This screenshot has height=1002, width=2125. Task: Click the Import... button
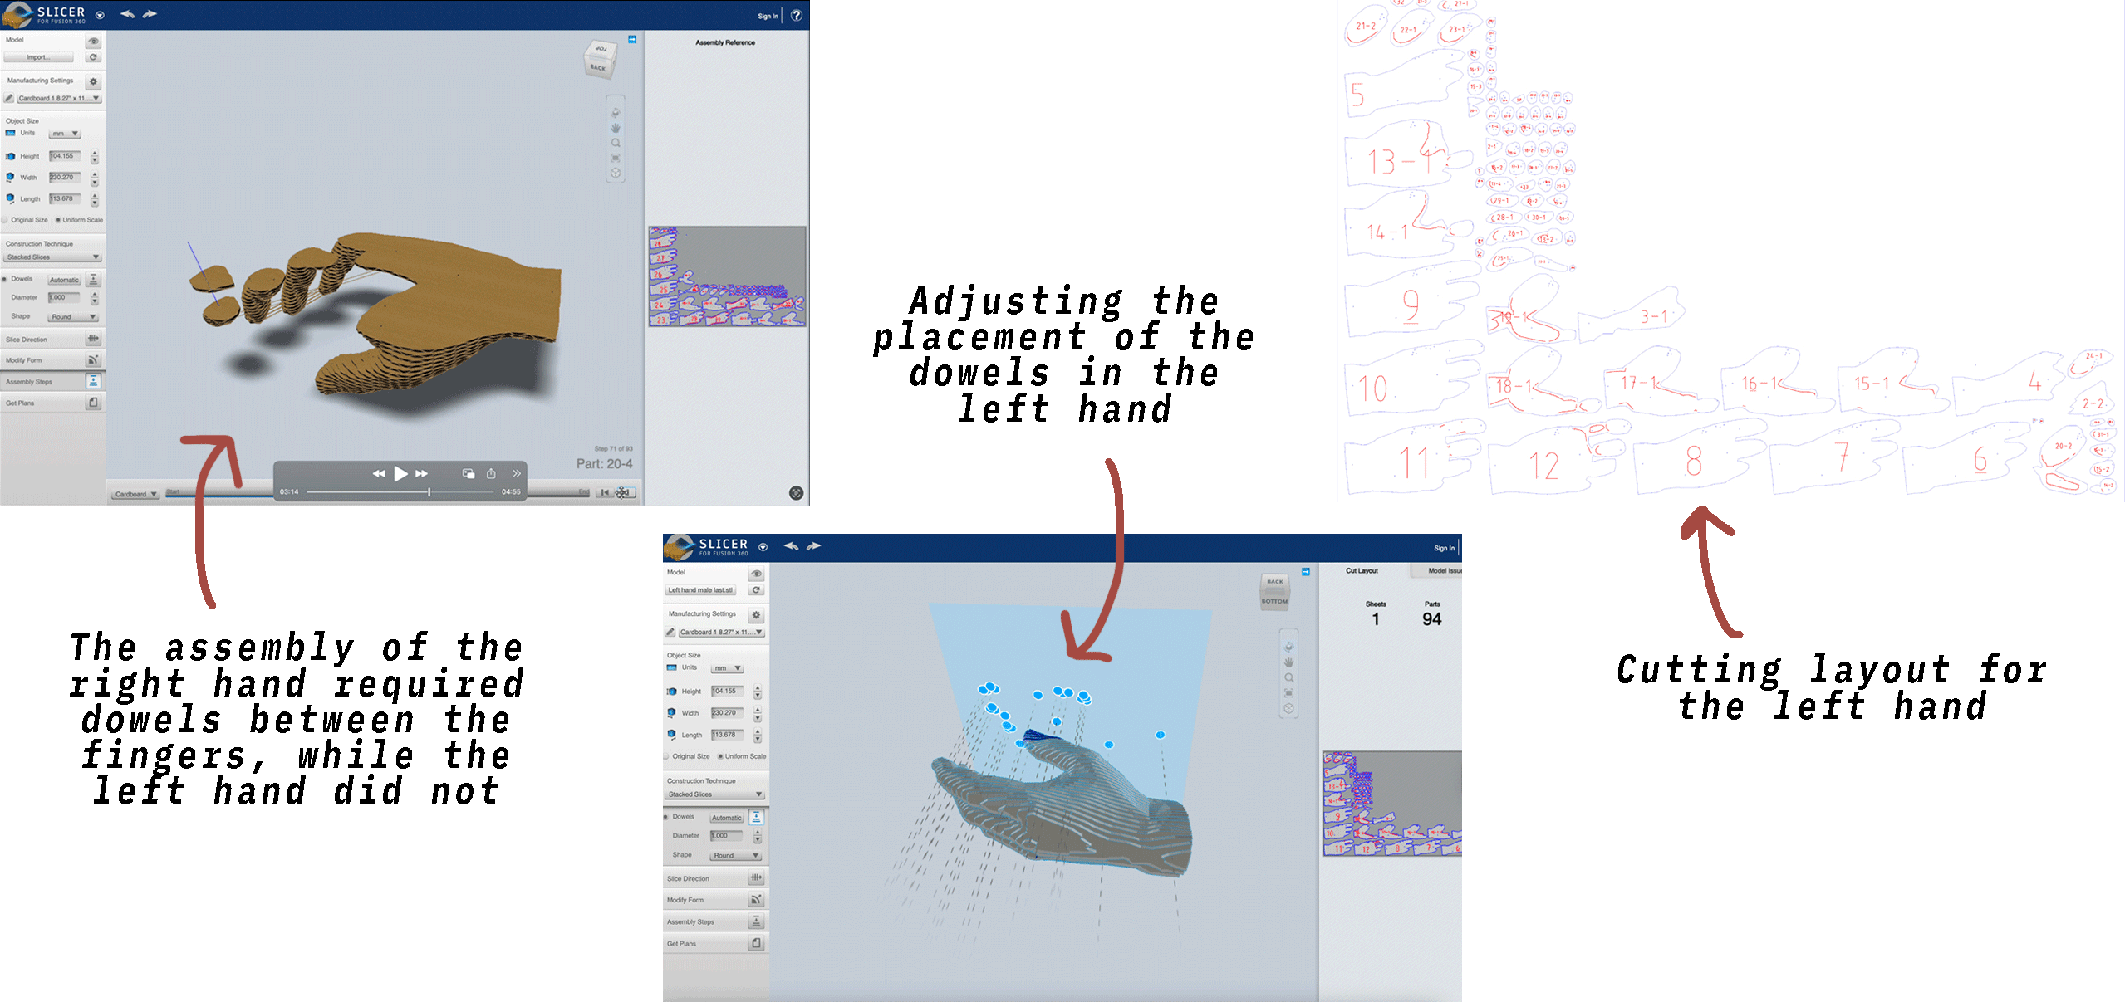tap(38, 57)
